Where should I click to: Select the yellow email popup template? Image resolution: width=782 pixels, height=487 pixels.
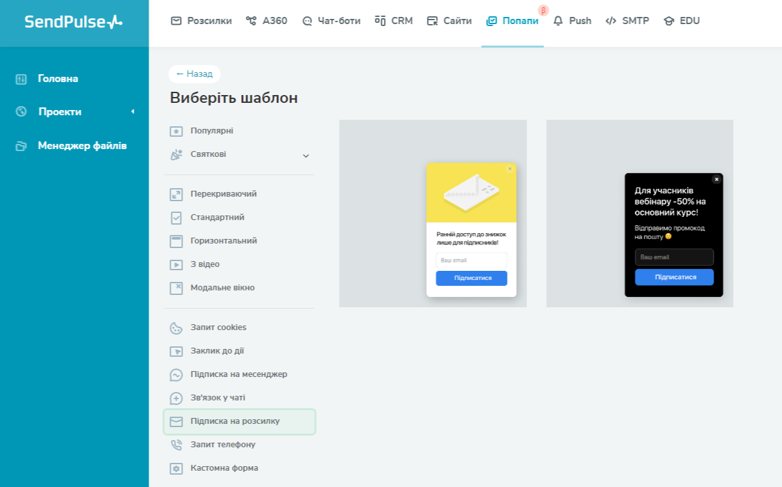[x=433, y=214]
